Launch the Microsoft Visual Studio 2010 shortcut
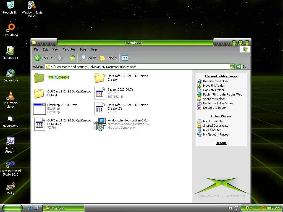The height and width of the screenshot is (212, 283). pos(11,169)
